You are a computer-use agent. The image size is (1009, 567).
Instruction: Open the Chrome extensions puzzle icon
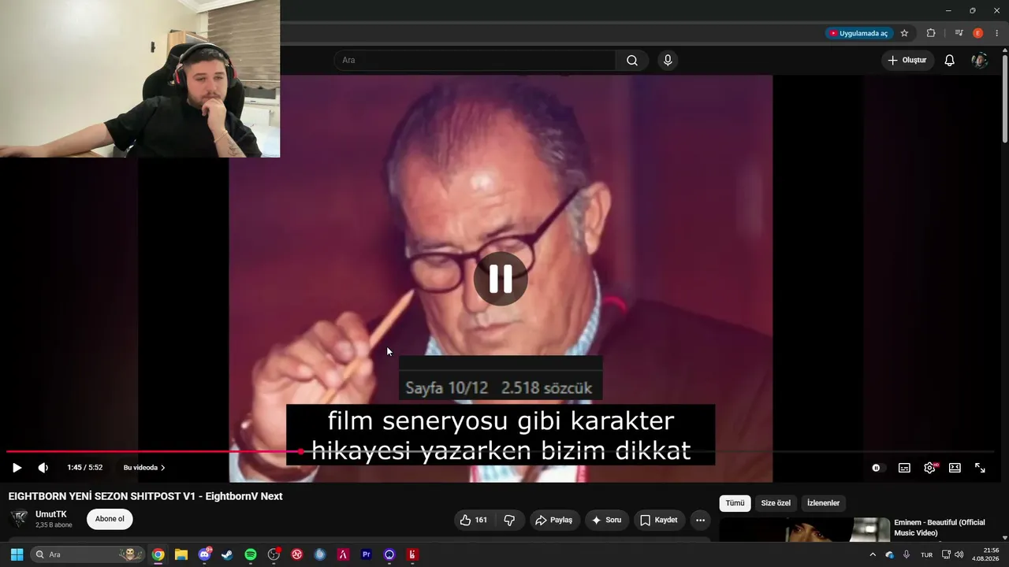931,33
